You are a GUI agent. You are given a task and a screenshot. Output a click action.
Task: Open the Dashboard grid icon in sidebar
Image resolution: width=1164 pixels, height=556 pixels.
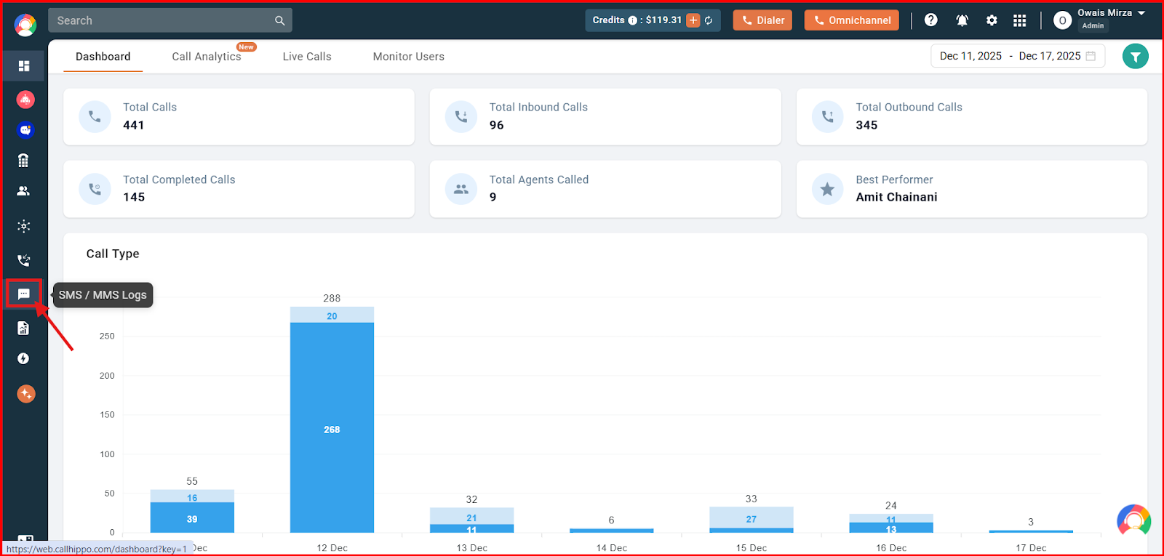point(24,66)
